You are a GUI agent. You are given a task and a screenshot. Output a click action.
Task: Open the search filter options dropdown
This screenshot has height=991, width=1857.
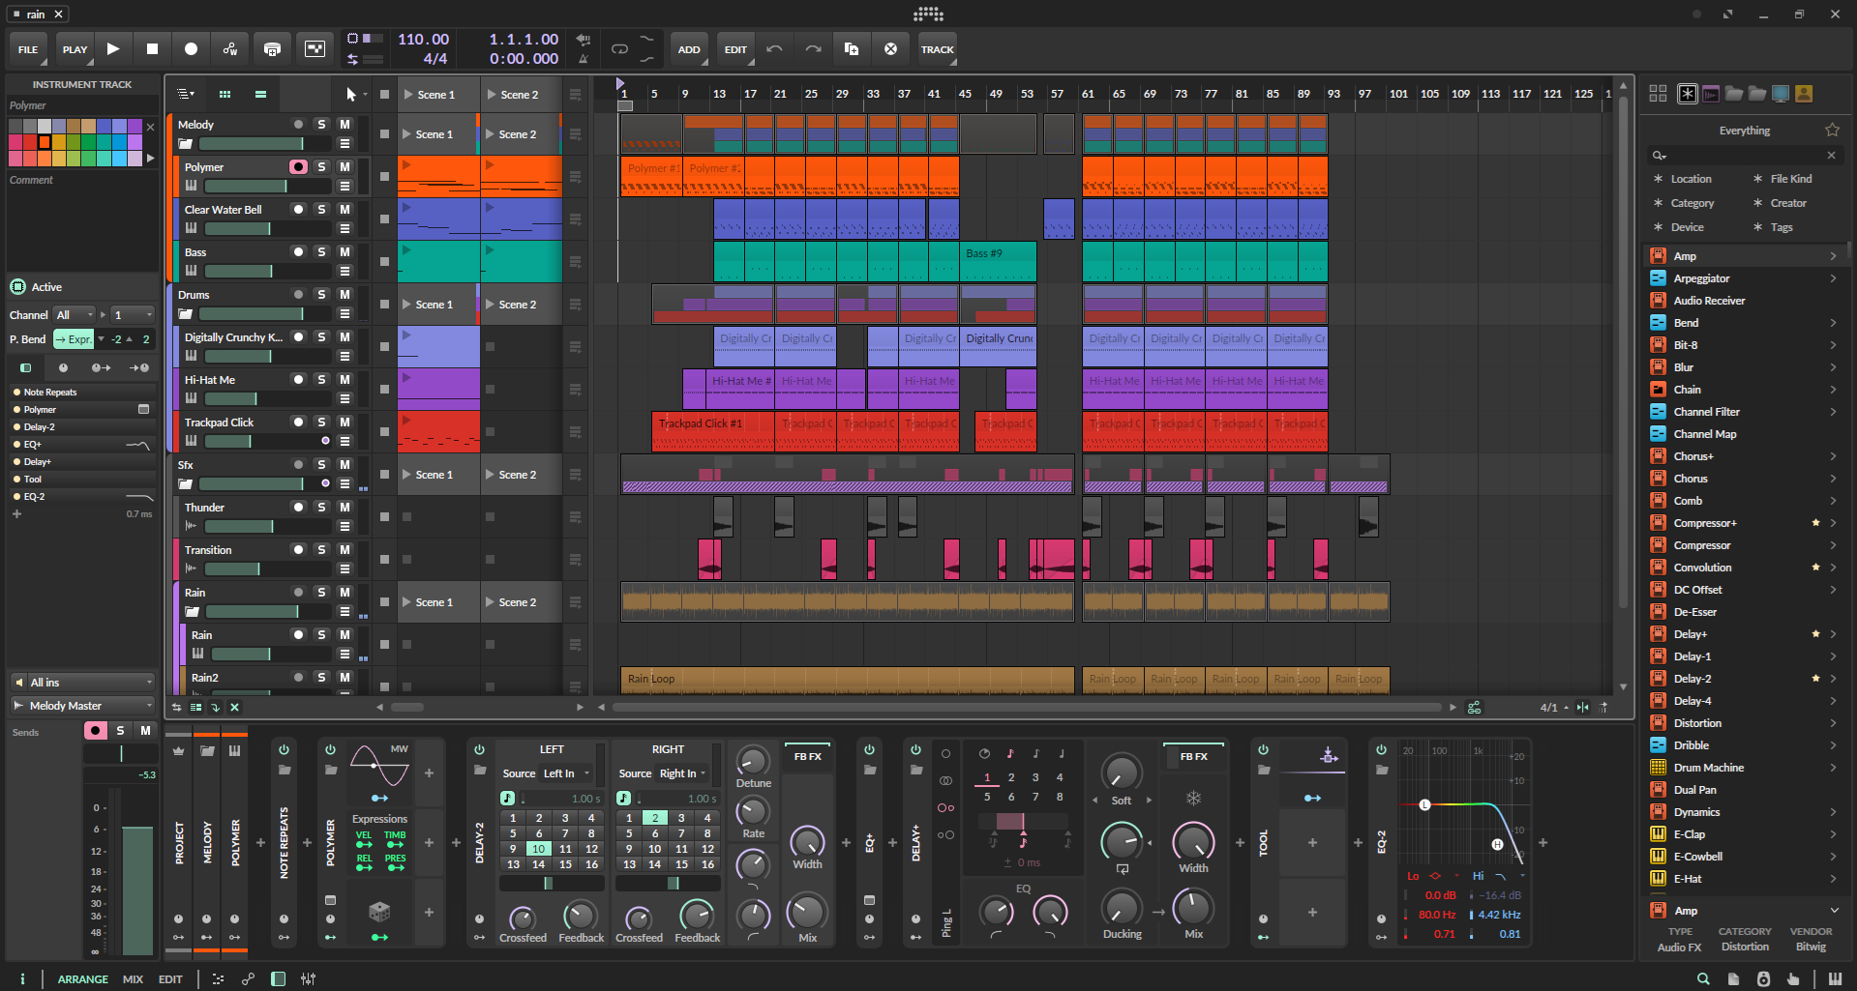click(1660, 155)
